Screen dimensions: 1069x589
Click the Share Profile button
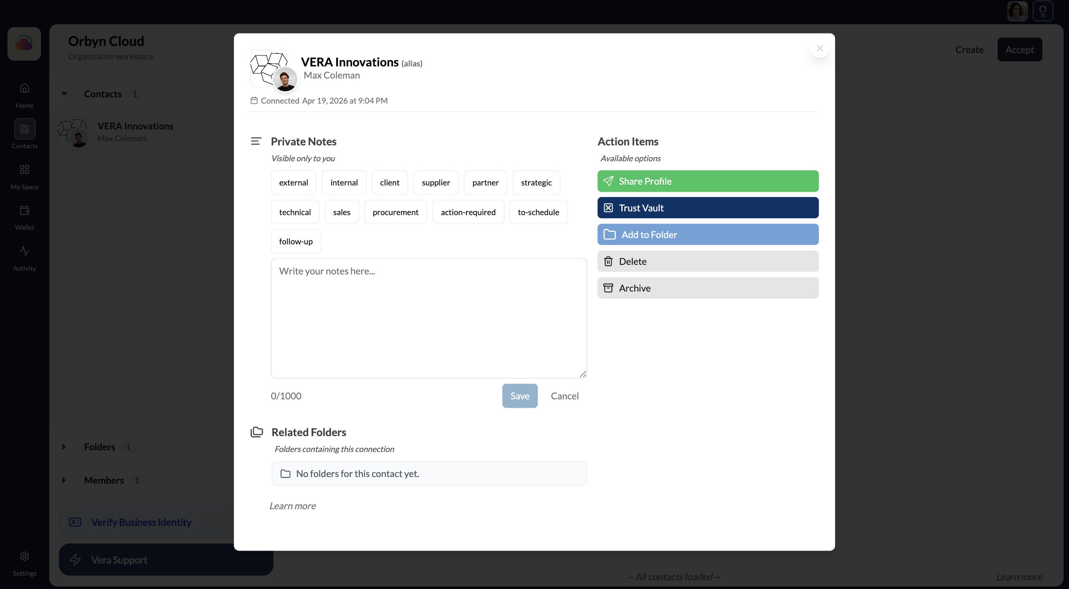(707, 181)
